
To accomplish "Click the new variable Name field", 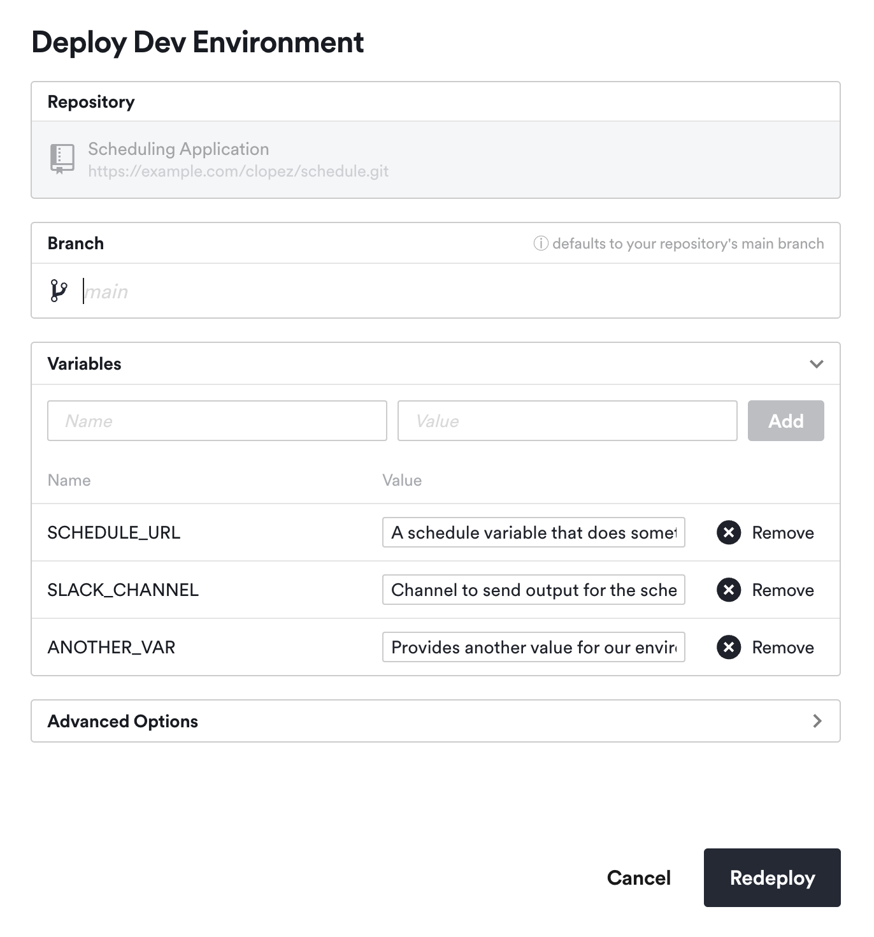I will pos(217,421).
